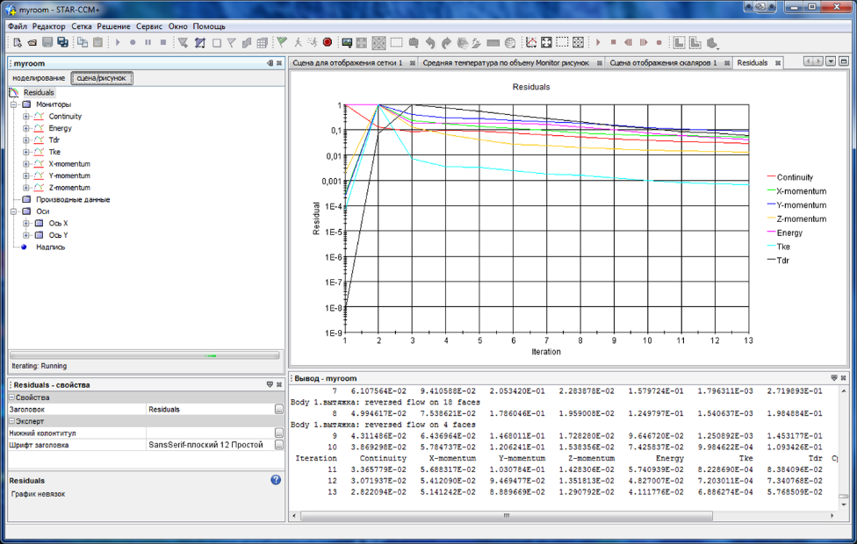Open the Сетка menu
857x544 pixels.
81,26
